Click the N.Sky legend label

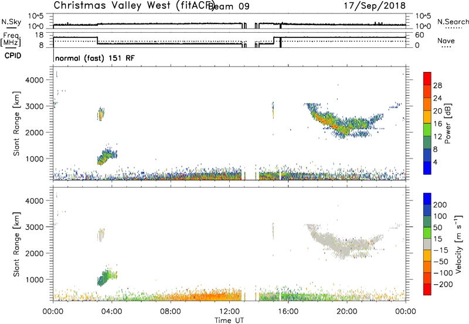click(11, 22)
